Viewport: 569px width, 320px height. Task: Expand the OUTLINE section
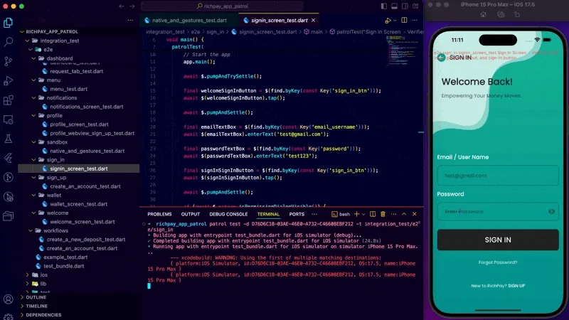click(x=36, y=297)
